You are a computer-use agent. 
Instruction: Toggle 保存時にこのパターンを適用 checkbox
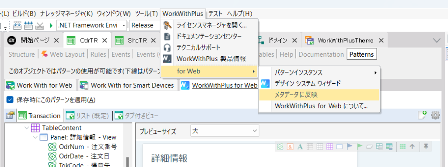click(x=10, y=100)
